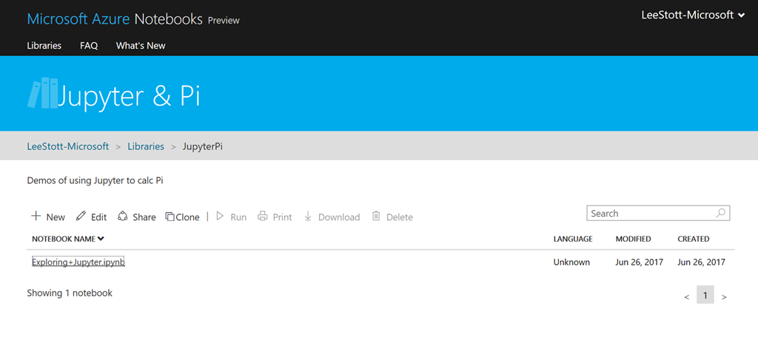Viewport: 758px width, 340px height.
Task: Open the Libraries menu item
Action: [x=44, y=46]
